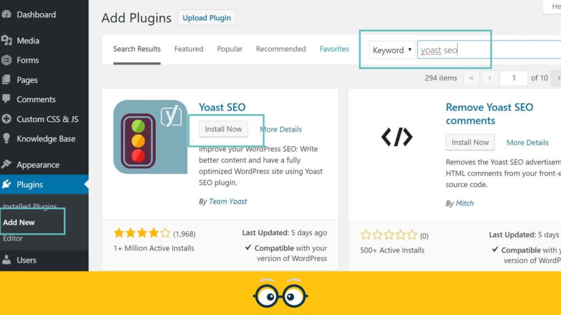Install the Yoast SEO plugin now
This screenshot has height=315, width=561.
pyautogui.click(x=224, y=129)
